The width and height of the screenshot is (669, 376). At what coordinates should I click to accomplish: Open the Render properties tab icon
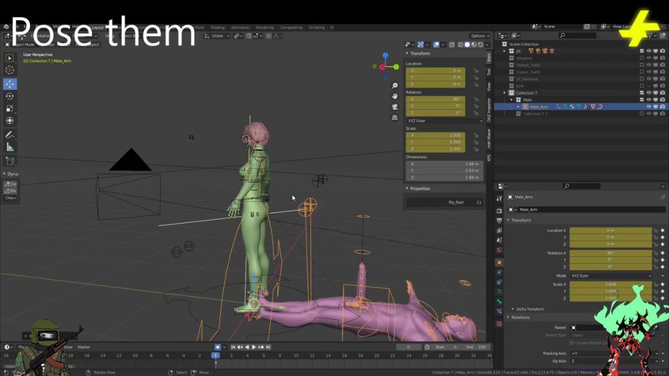[x=499, y=211]
